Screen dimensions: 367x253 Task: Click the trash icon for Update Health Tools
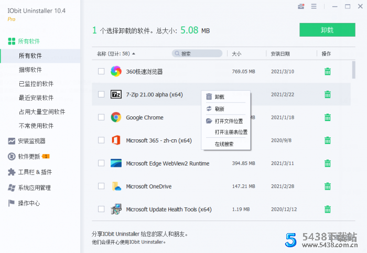[x=328, y=209]
